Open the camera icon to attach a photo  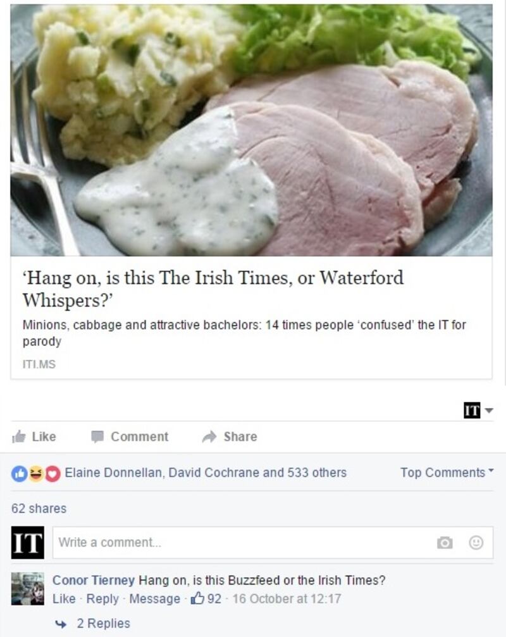coord(445,542)
